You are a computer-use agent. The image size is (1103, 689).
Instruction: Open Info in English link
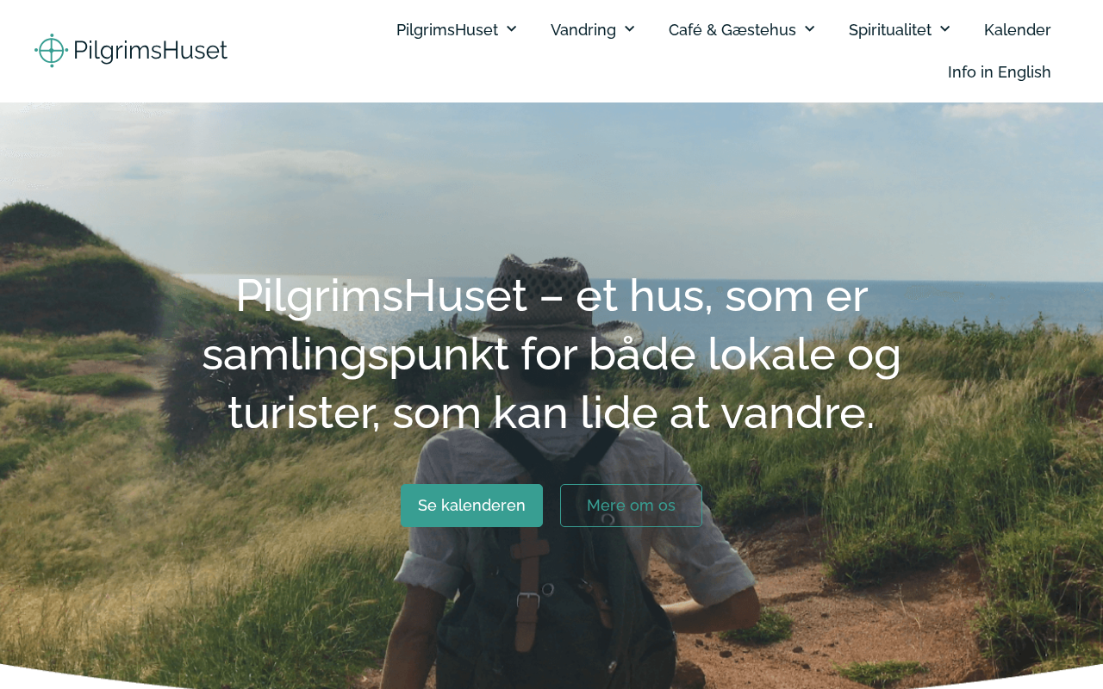[1000, 72]
